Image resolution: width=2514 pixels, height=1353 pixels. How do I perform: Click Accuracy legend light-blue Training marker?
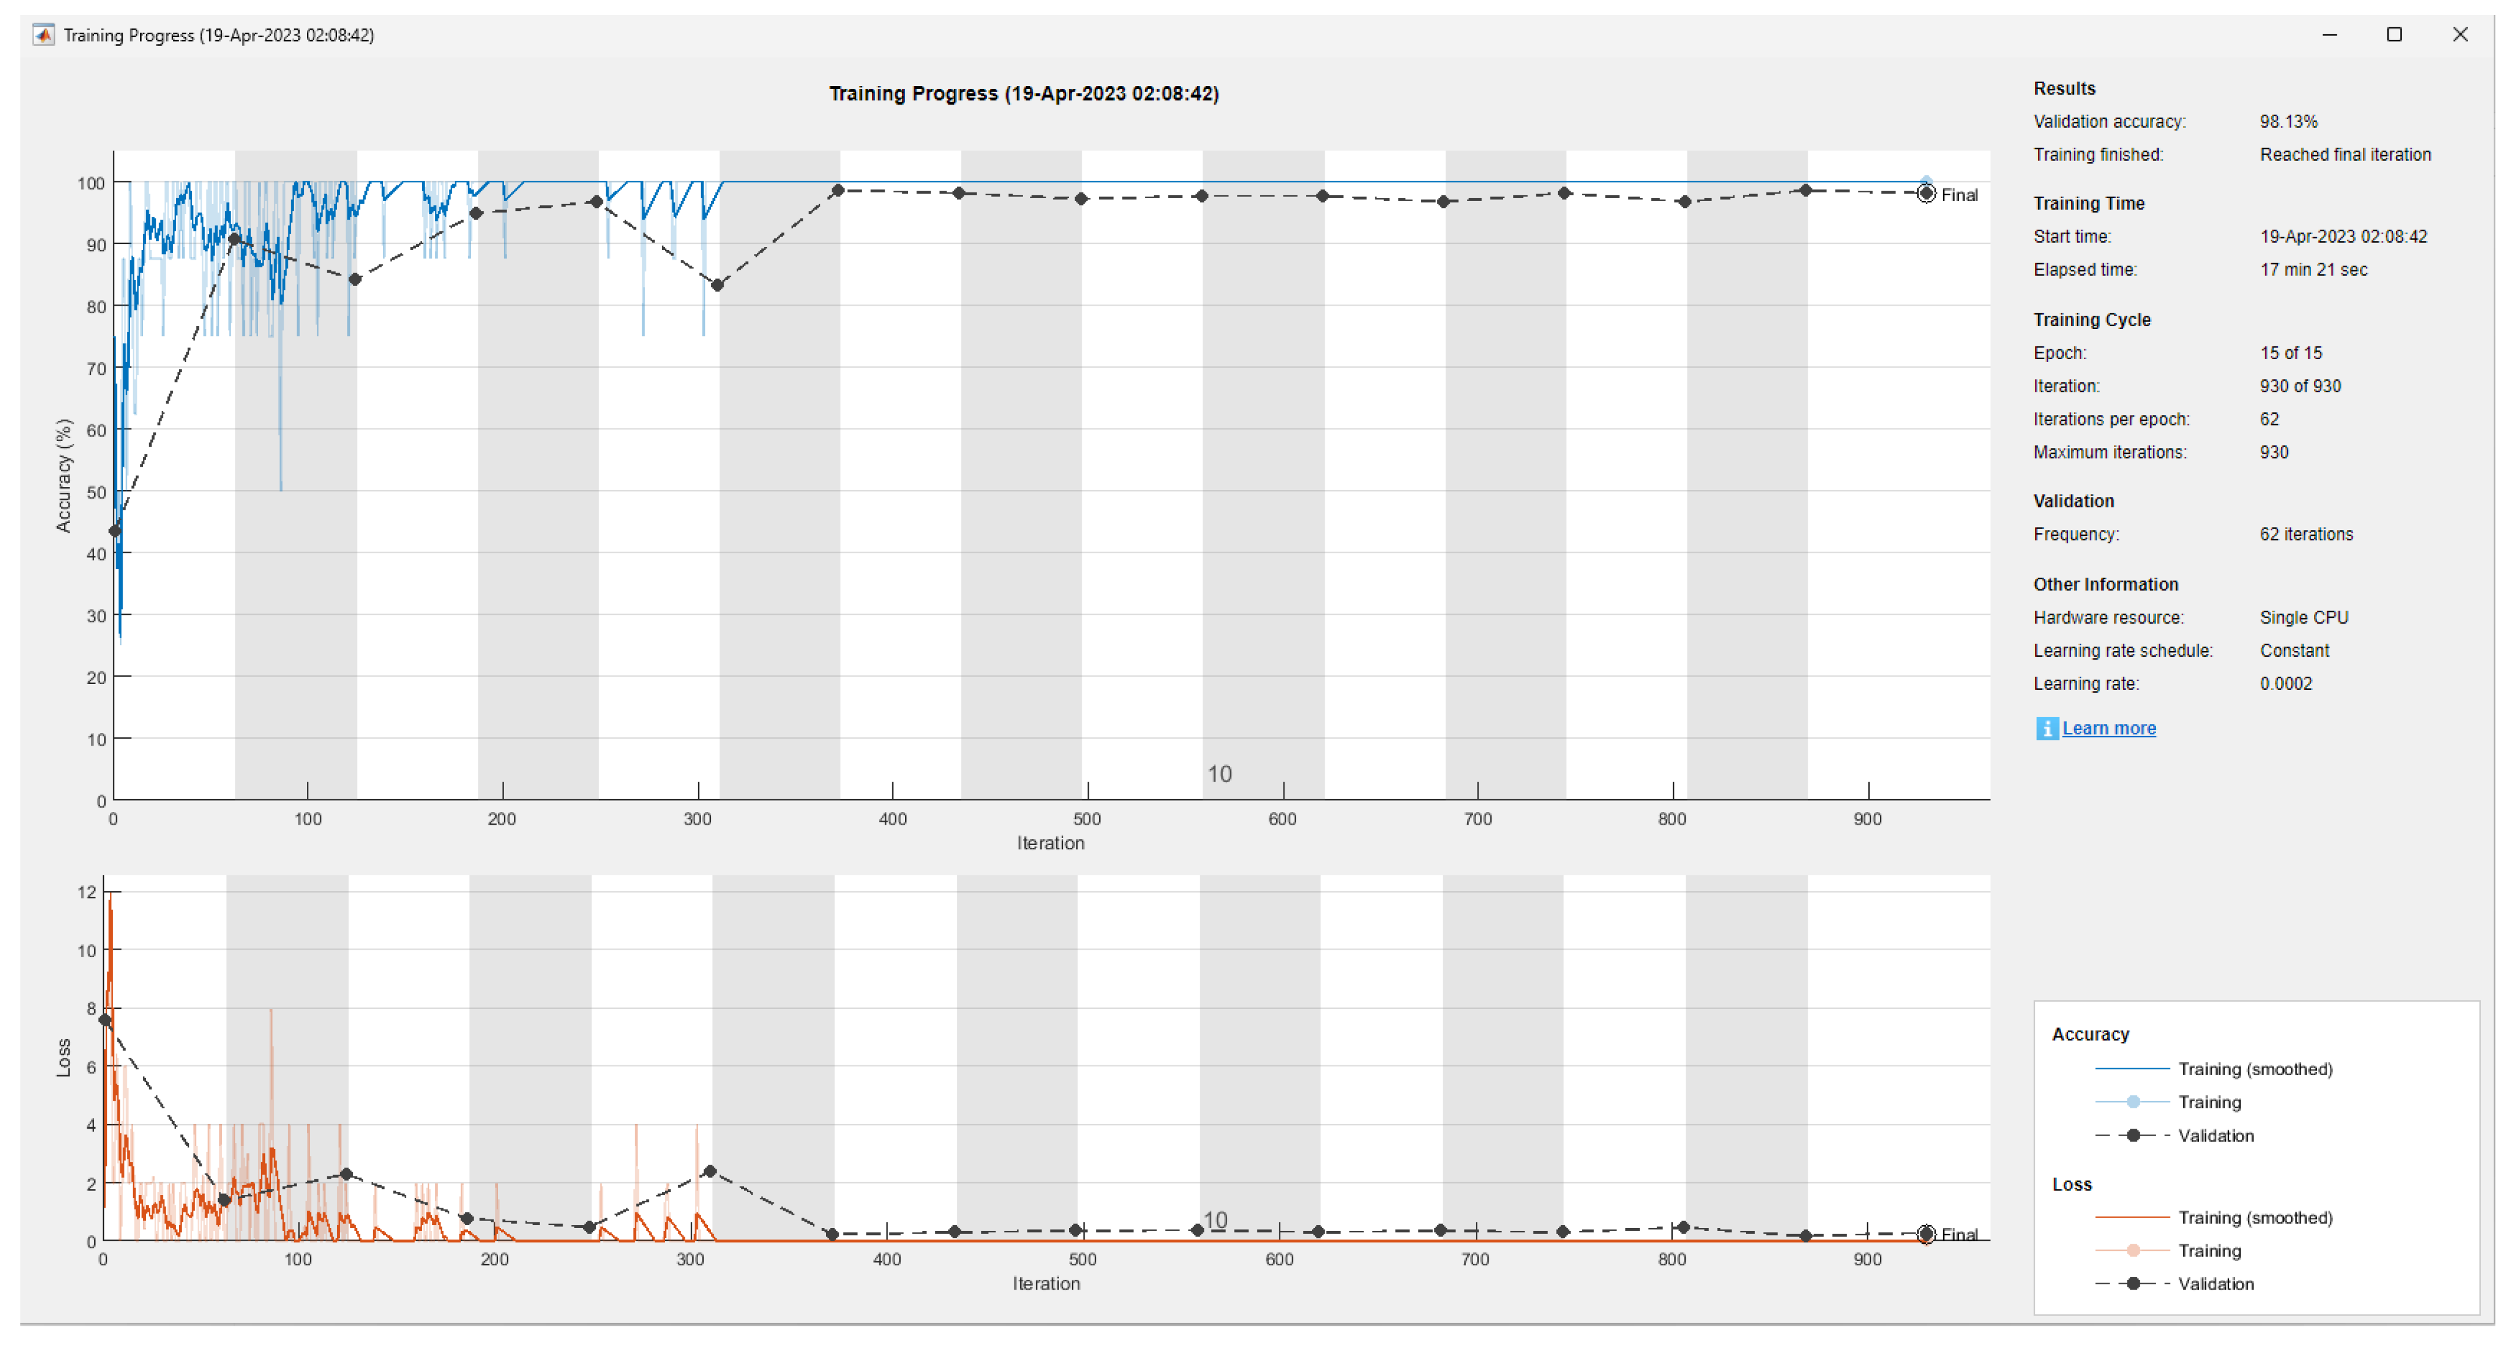tap(2133, 1103)
